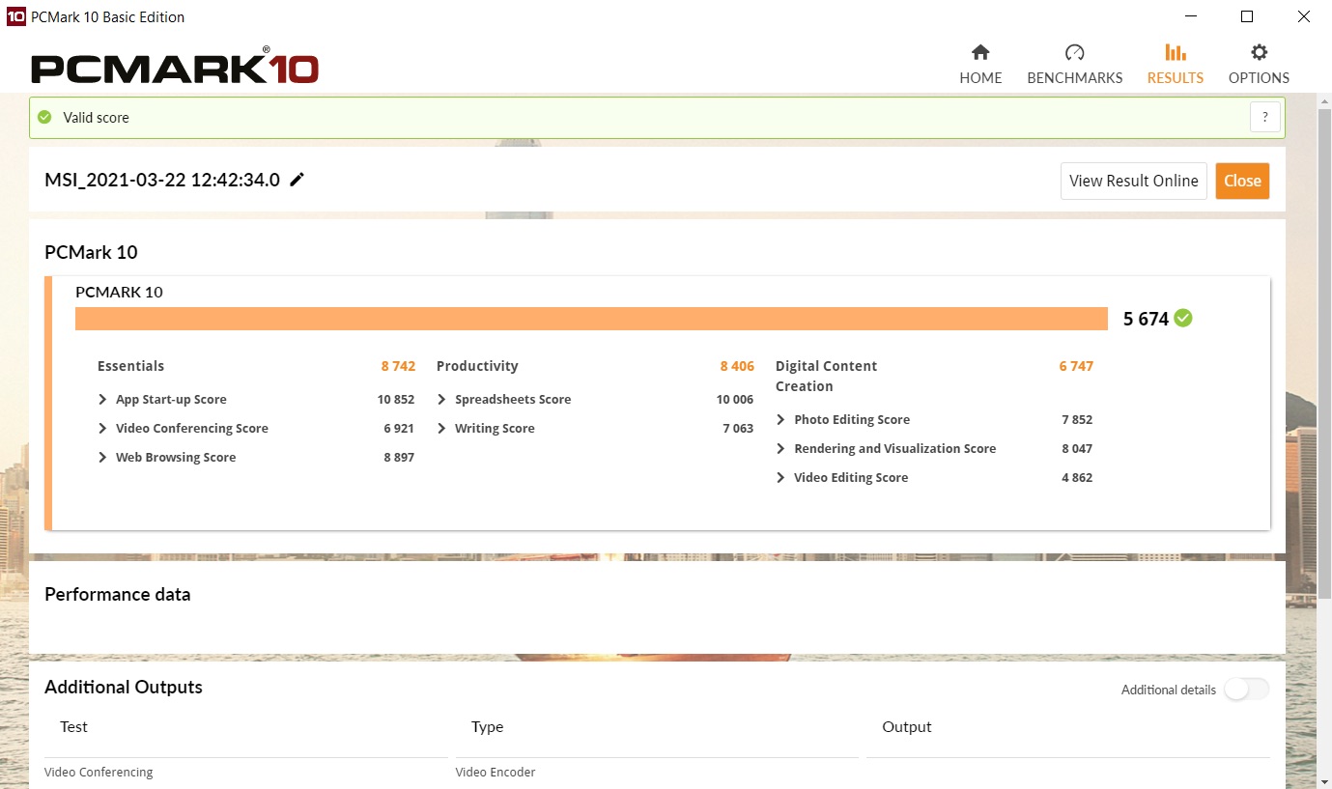1332x789 pixels.
Task: Click the Productivity score 8 406
Action: [737, 366]
